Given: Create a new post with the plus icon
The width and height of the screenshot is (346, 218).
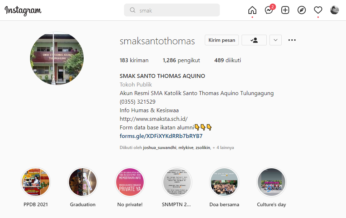Looking at the screenshot, I should pyautogui.click(x=285, y=10).
